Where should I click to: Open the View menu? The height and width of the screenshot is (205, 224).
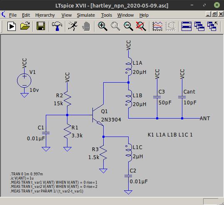point(67,15)
